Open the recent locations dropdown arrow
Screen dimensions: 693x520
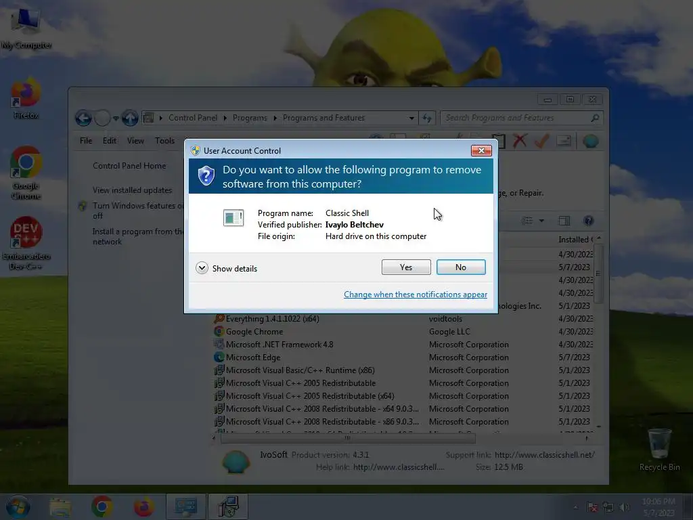point(116,118)
